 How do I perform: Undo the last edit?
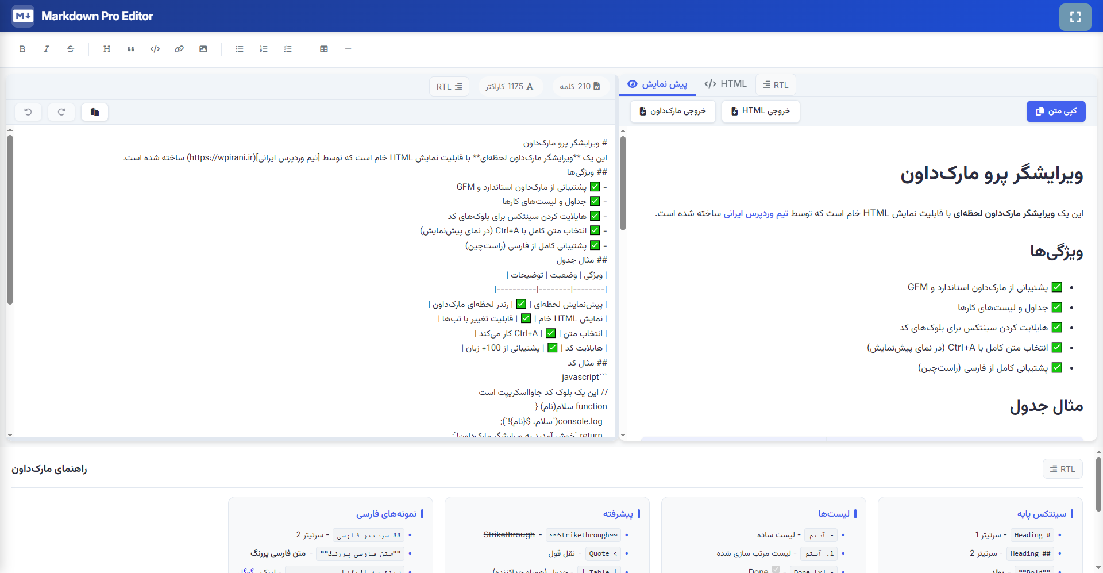click(28, 111)
